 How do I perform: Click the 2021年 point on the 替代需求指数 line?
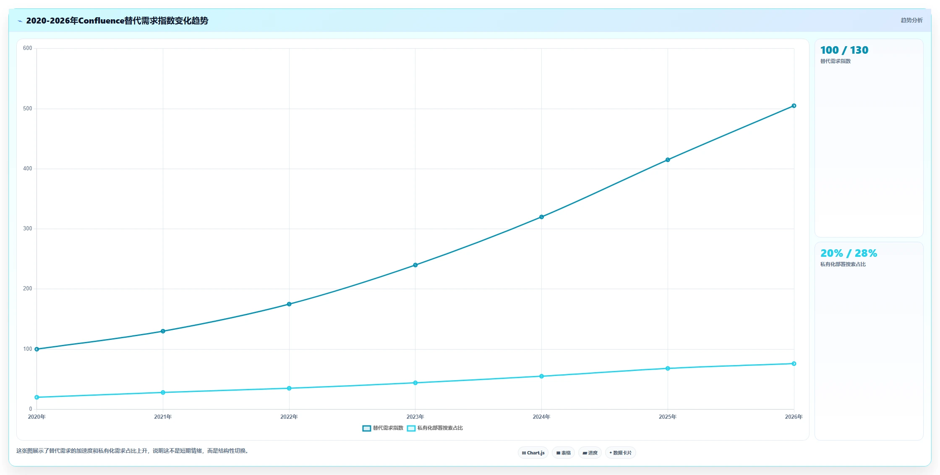163,331
